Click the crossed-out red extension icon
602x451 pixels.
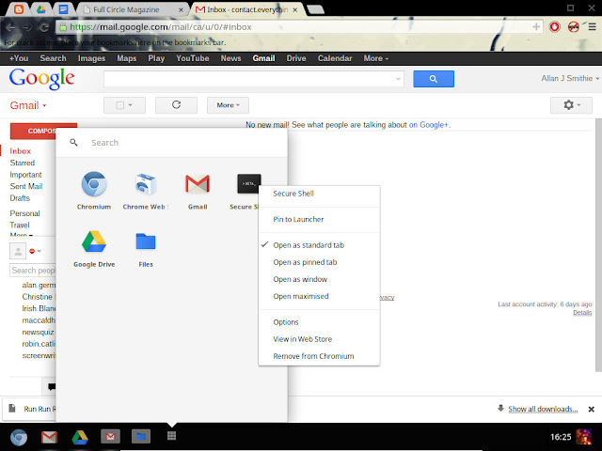pyautogui.click(x=574, y=27)
